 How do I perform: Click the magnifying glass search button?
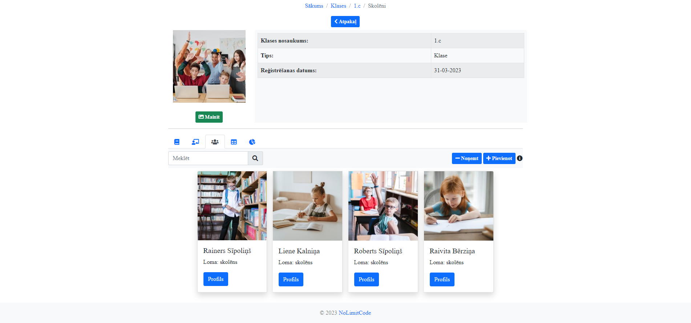(255, 158)
